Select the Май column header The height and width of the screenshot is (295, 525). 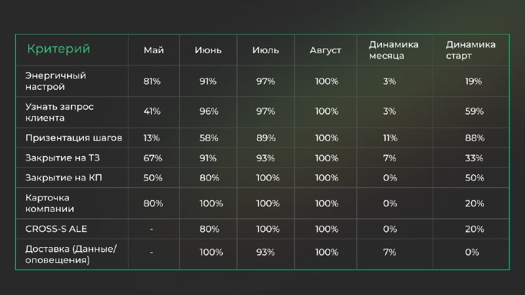154,50
